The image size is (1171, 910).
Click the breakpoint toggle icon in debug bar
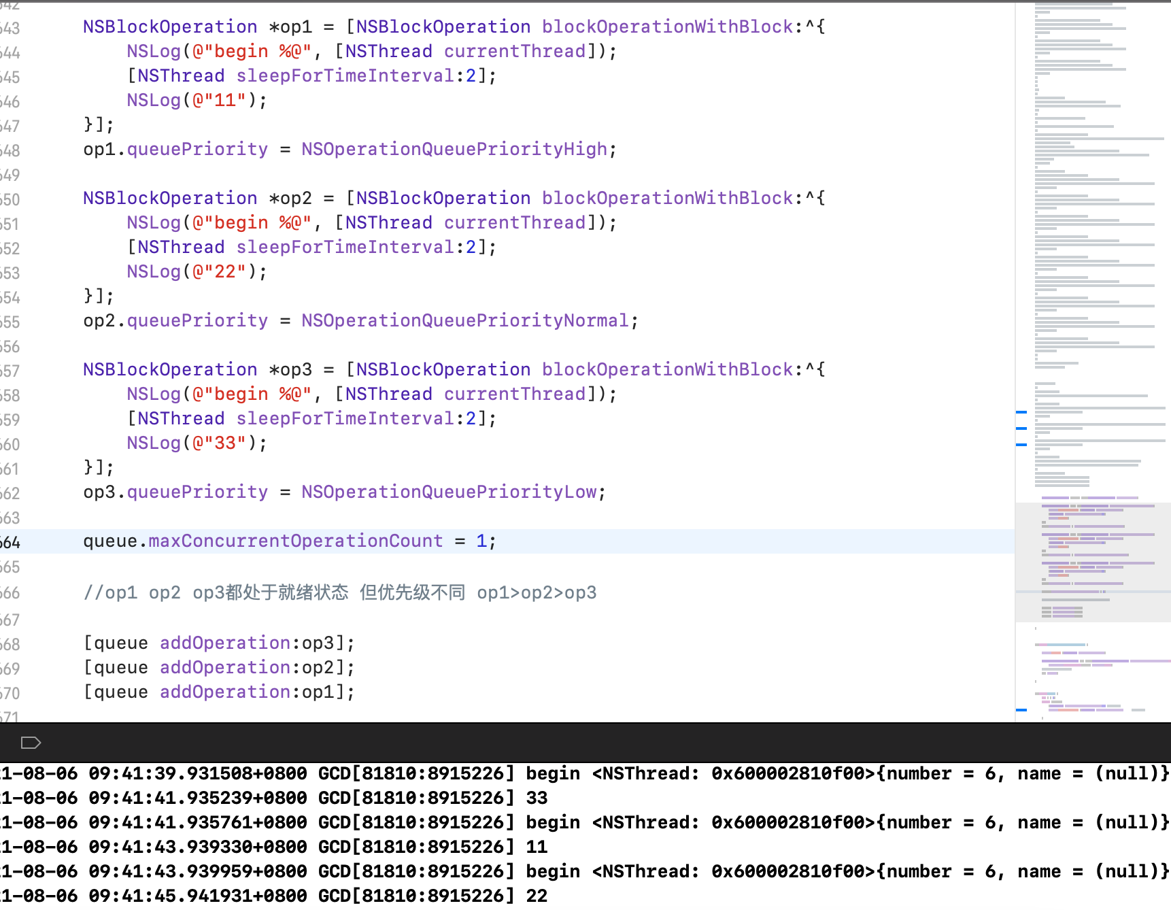point(31,742)
